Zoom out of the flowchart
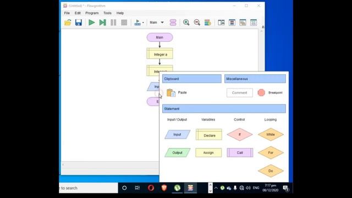This screenshot has height=198, width=352. point(197,23)
